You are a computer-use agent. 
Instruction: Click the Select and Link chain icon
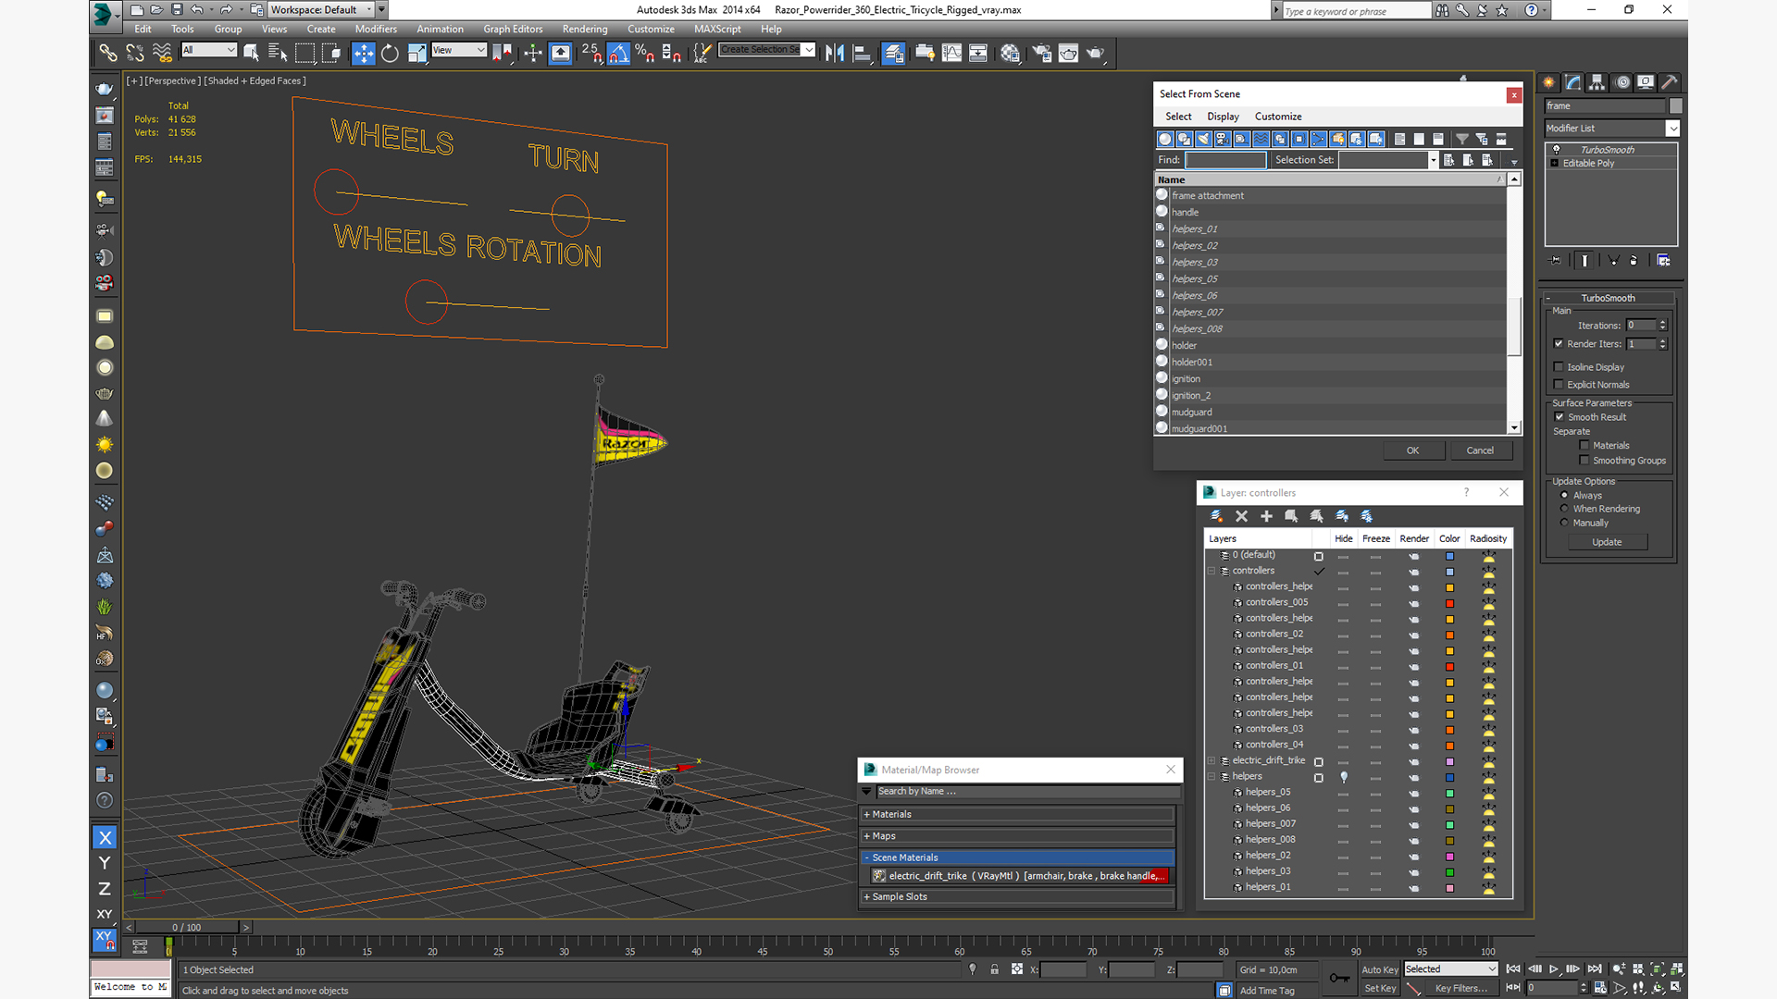click(x=108, y=54)
